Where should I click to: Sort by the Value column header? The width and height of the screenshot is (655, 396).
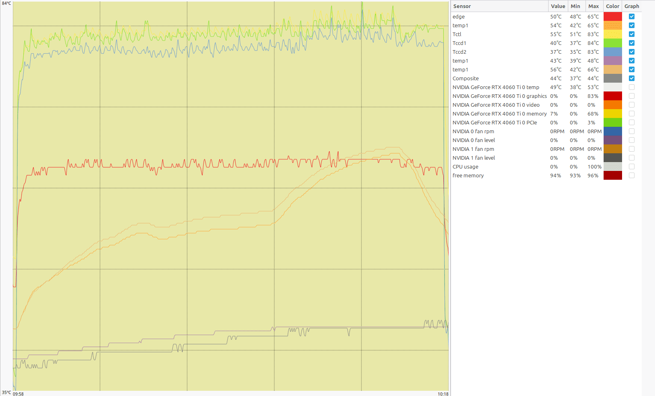pos(558,6)
